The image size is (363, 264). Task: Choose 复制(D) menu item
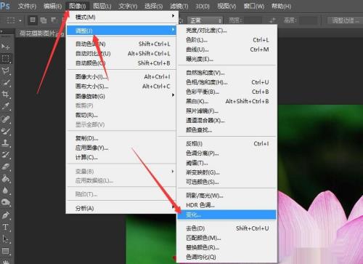(x=121, y=138)
